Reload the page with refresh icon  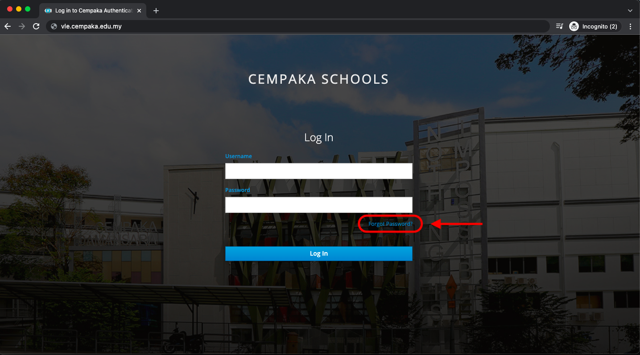pos(36,26)
